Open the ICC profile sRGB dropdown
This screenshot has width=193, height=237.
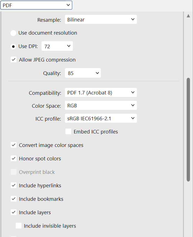point(101,118)
